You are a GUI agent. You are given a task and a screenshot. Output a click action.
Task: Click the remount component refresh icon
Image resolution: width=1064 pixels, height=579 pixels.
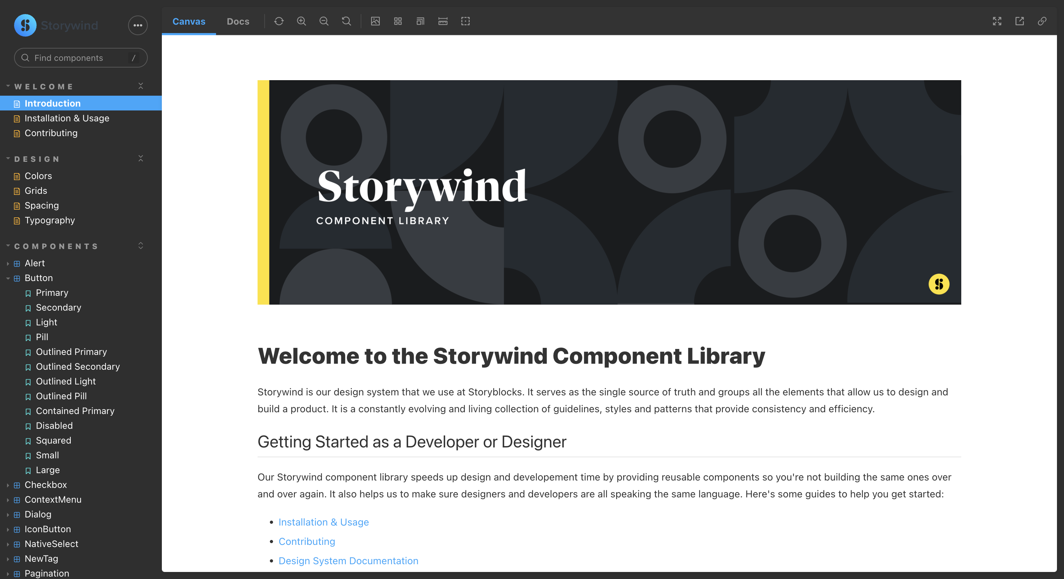(279, 21)
